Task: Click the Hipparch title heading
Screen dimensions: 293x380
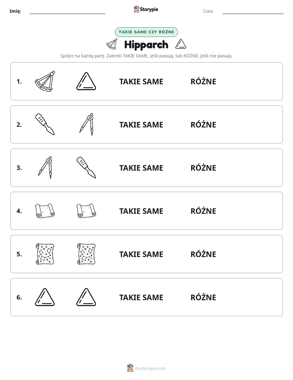Action: [x=146, y=45]
